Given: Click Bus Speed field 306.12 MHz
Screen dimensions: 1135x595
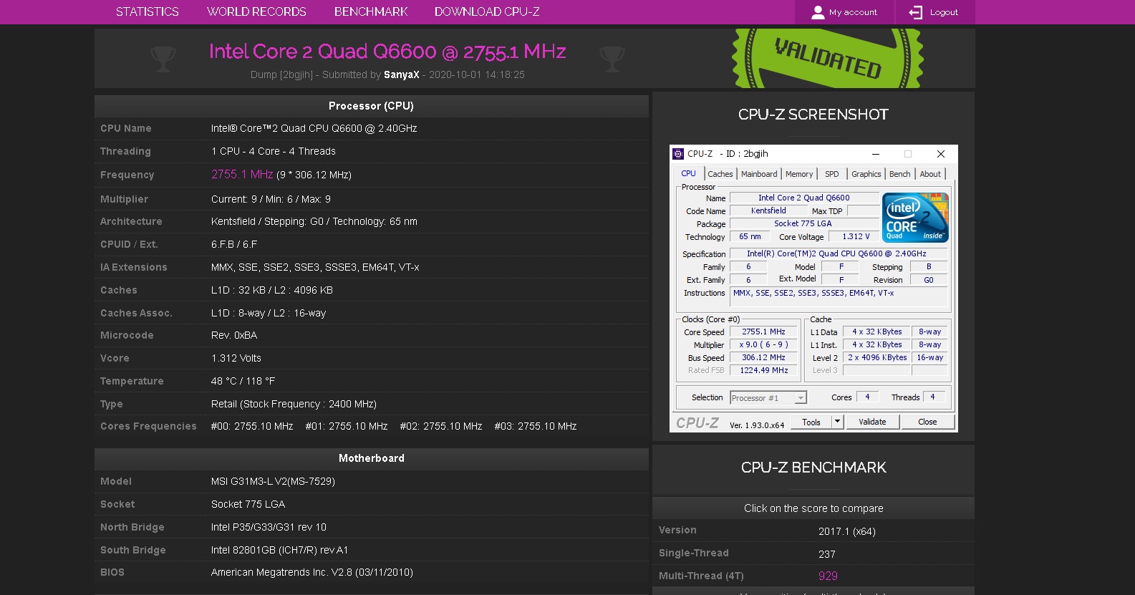Looking at the screenshot, I should 763,357.
